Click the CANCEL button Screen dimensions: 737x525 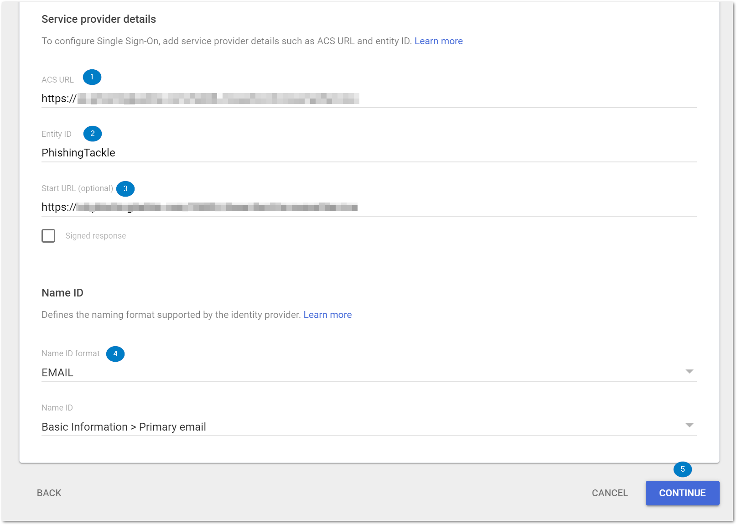point(609,493)
